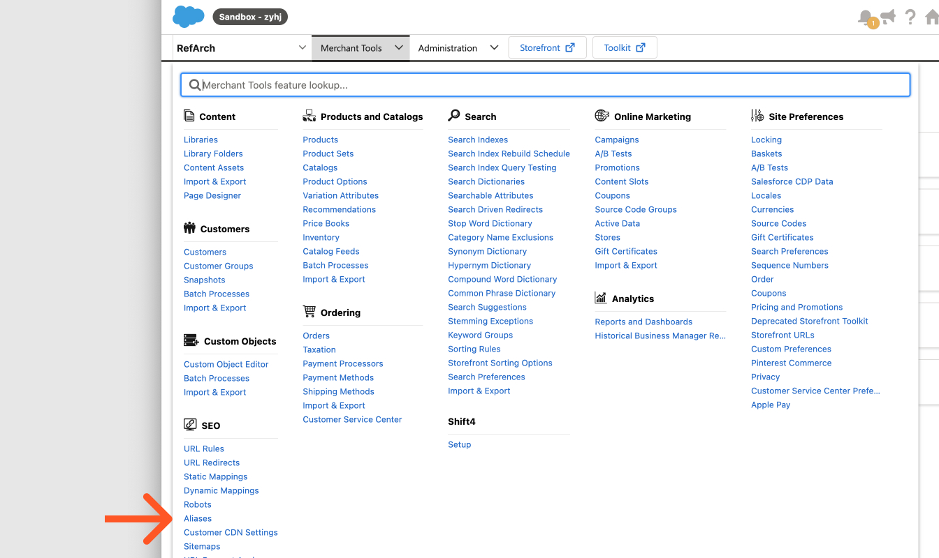This screenshot has width=939, height=558.
Task: Open URL Rules under SEO
Action: click(x=204, y=448)
